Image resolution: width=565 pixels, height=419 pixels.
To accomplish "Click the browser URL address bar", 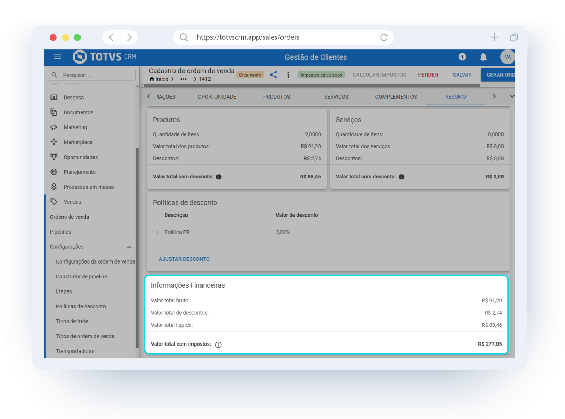I will pyautogui.click(x=284, y=37).
